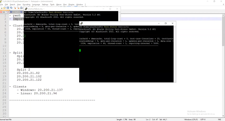Click IP '20.200.21.82' on line 18
Screen dimensions: 225x121
(x=28, y=73)
